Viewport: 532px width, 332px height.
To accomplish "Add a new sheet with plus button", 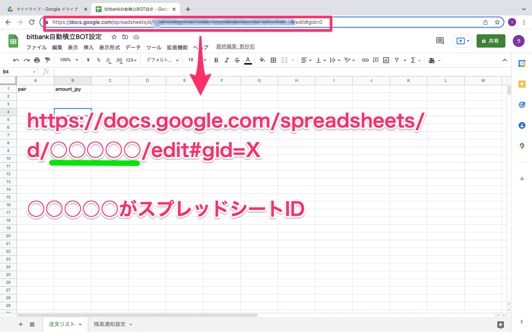I will click(20, 324).
